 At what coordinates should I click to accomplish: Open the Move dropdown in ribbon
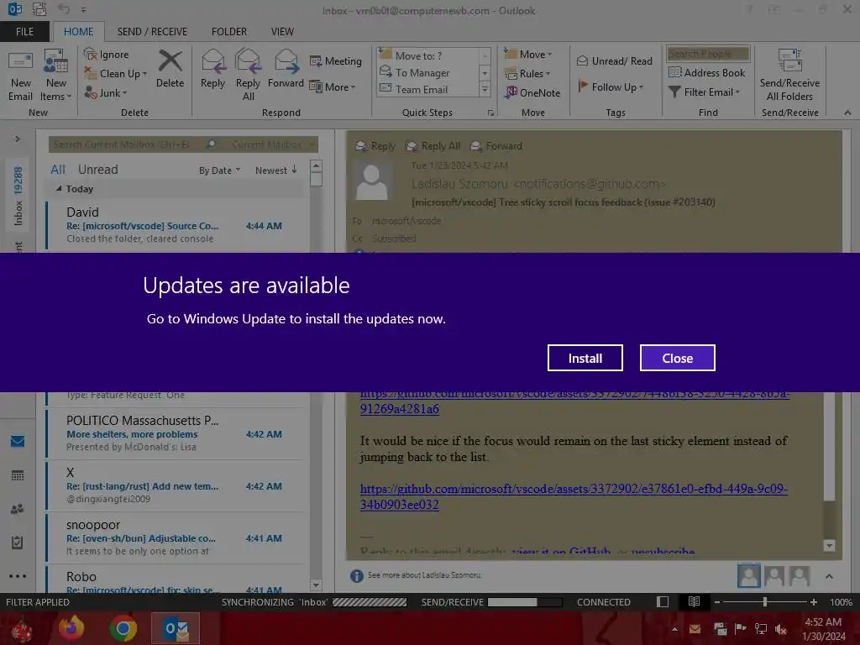click(528, 55)
